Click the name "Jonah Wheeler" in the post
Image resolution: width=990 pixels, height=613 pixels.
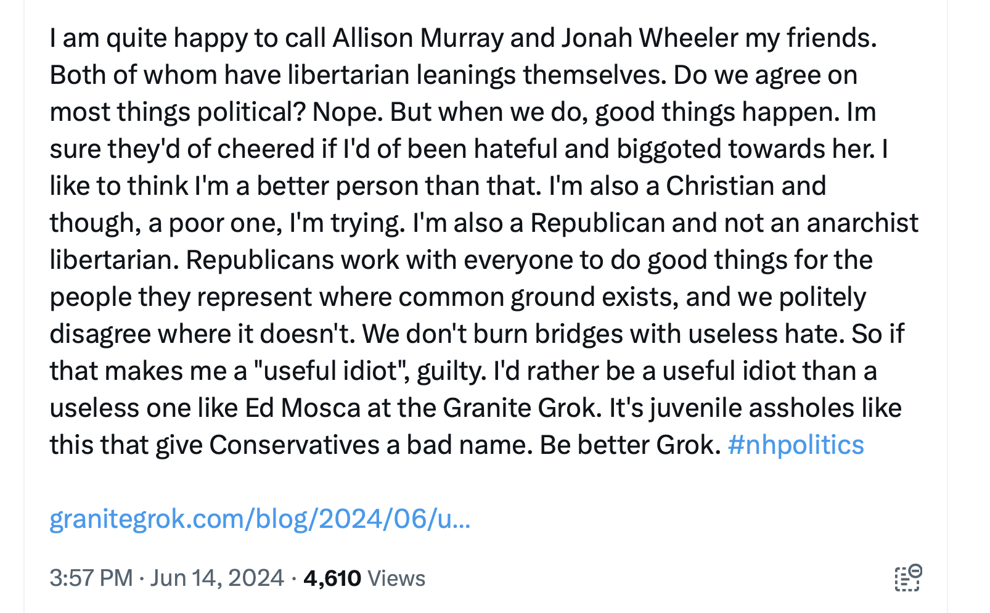point(650,38)
